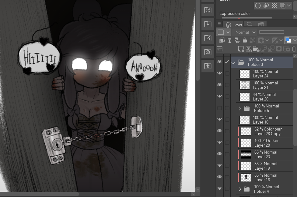The height and width of the screenshot is (197, 297).
Task: Hide Folder 3 with its eye icon
Action: [x=219, y=62]
